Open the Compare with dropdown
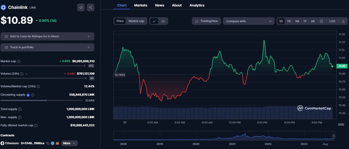349x149 pixels. tap(249, 21)
